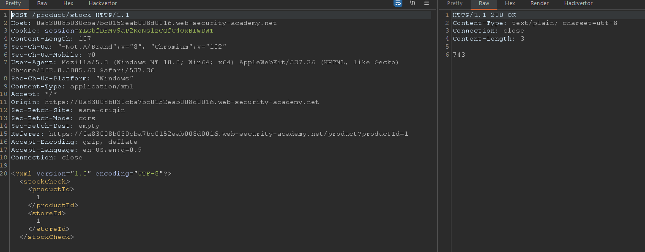Show the response Hex tab
This screenshot has width=645, height=252.
[x=510, y=3]
